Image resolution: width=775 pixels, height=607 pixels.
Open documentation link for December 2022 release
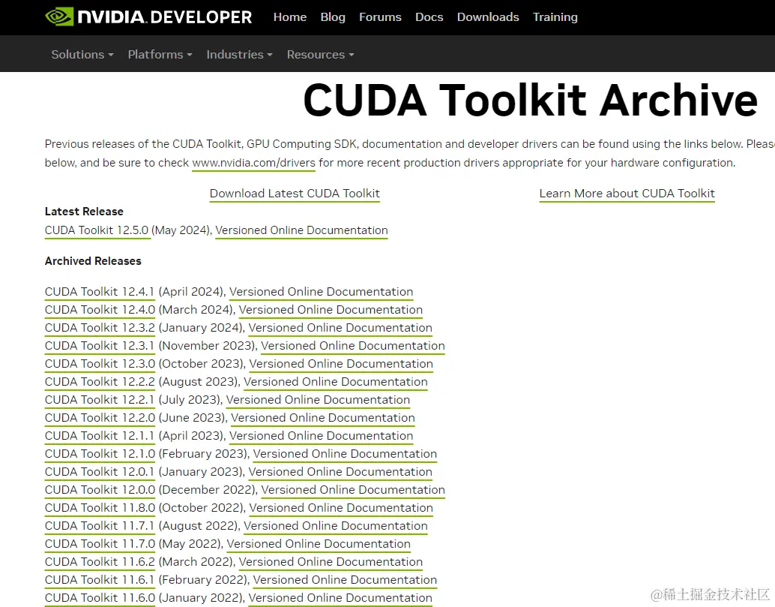pos(353,490)
